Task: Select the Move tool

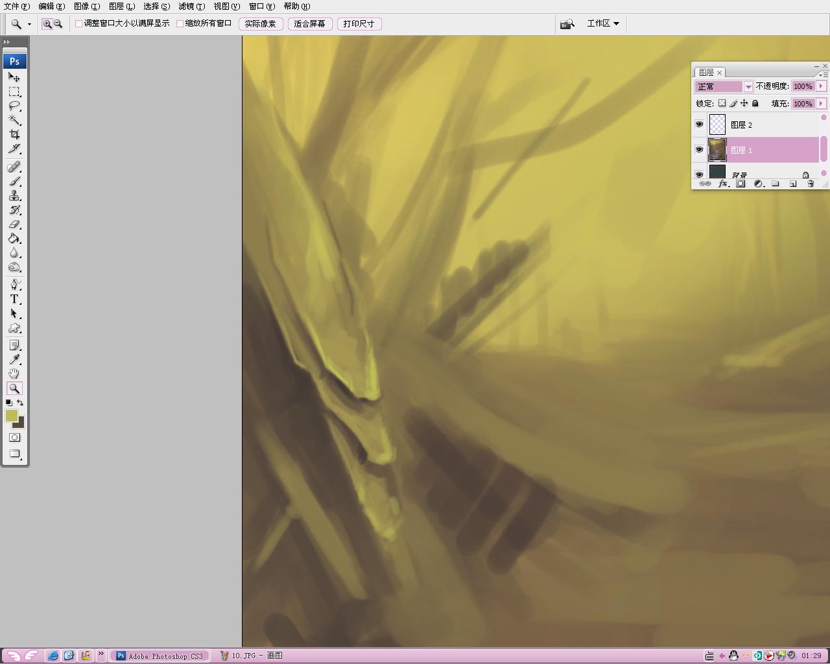Action: click(x=14, y=77)
